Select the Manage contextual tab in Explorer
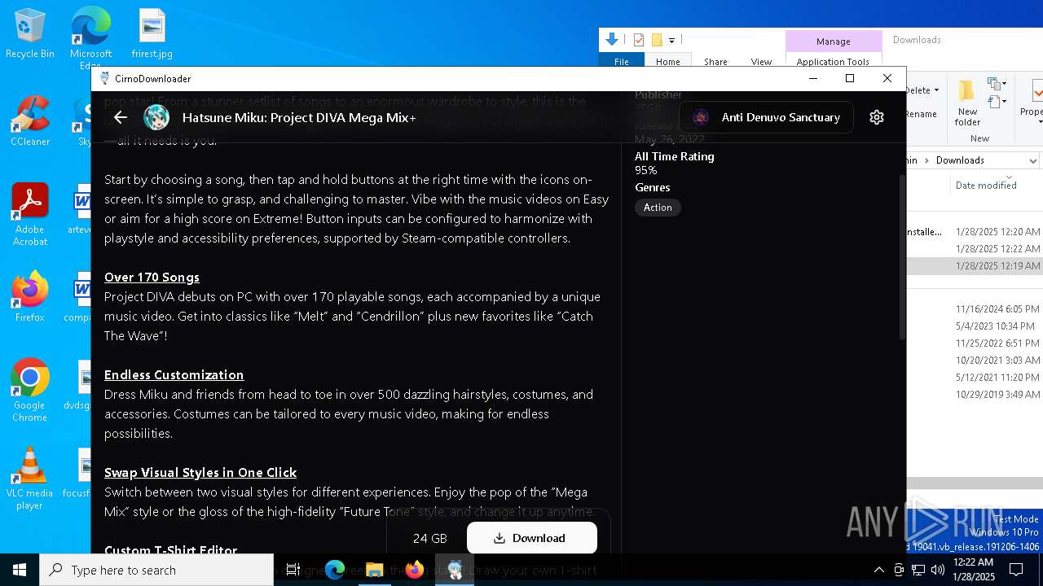 pyautogui.click(x=833, y=42)
